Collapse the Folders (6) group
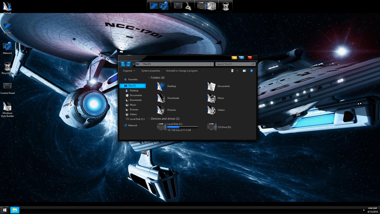The height and width of the screenshot is (214, 380). (149, 78)
